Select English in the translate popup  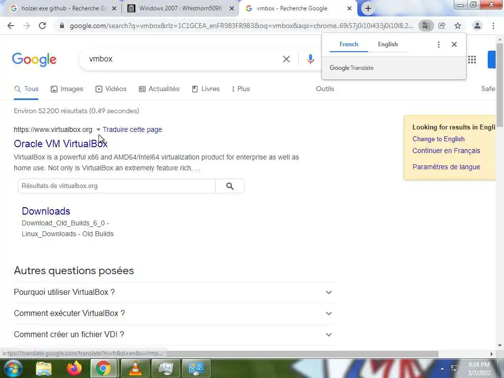(x=388, y=44)
